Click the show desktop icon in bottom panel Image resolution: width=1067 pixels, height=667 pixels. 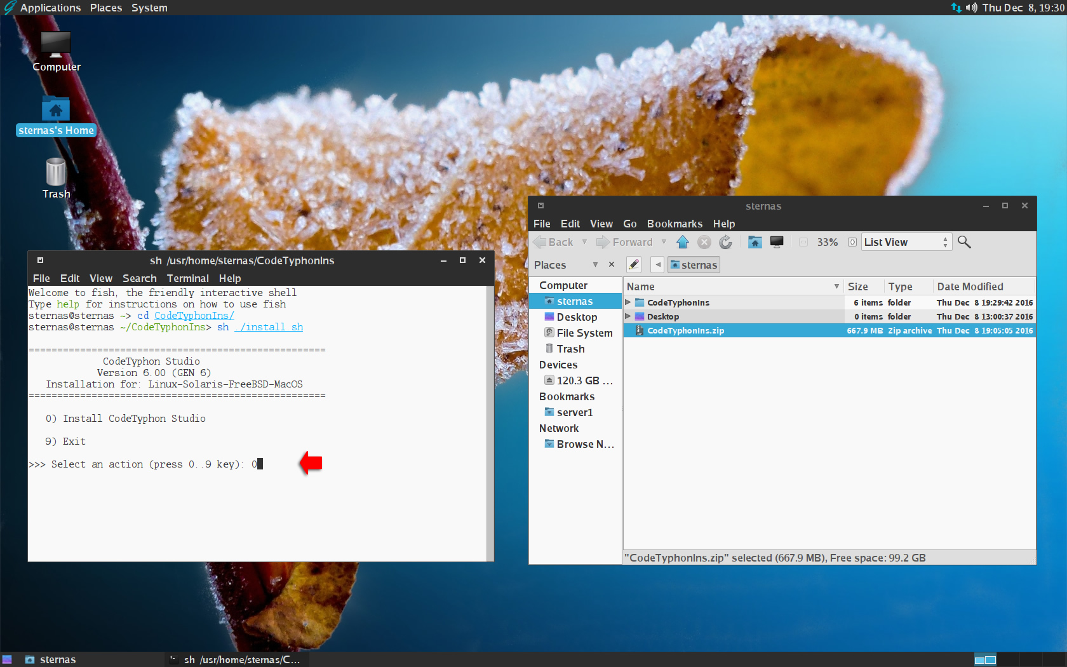[7, 659]
